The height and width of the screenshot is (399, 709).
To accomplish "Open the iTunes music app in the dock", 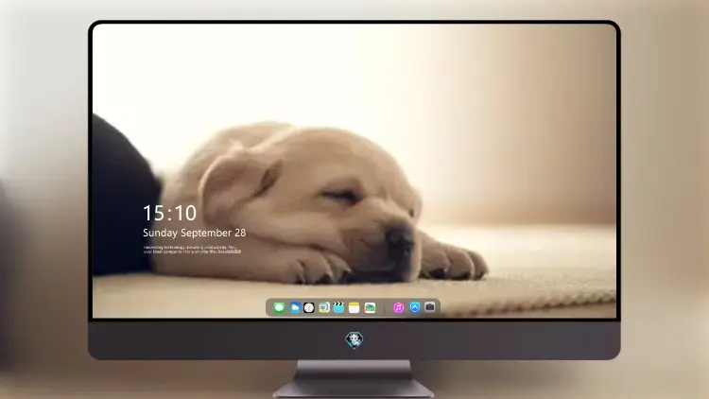I will 398,307.
